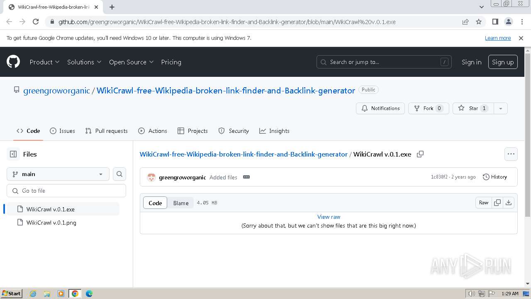Click the browser back arrow
This screenshot has height=299, width=531.
[9, 22]
